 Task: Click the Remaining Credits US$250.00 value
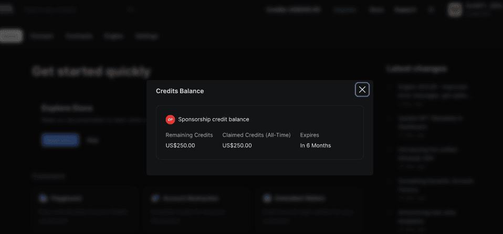180,146
